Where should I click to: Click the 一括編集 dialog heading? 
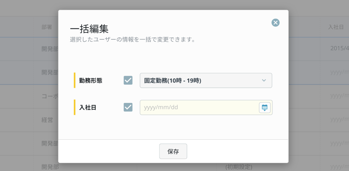click(89, 29)
